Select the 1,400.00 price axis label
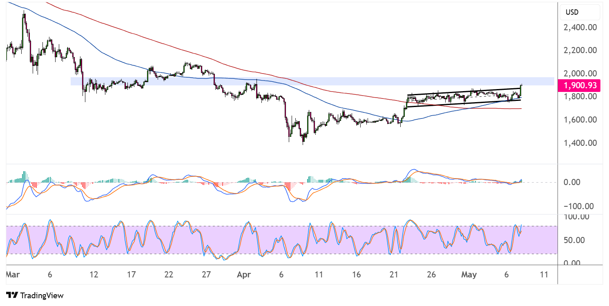Screen dimensions: 609x306 coord(580,143)
